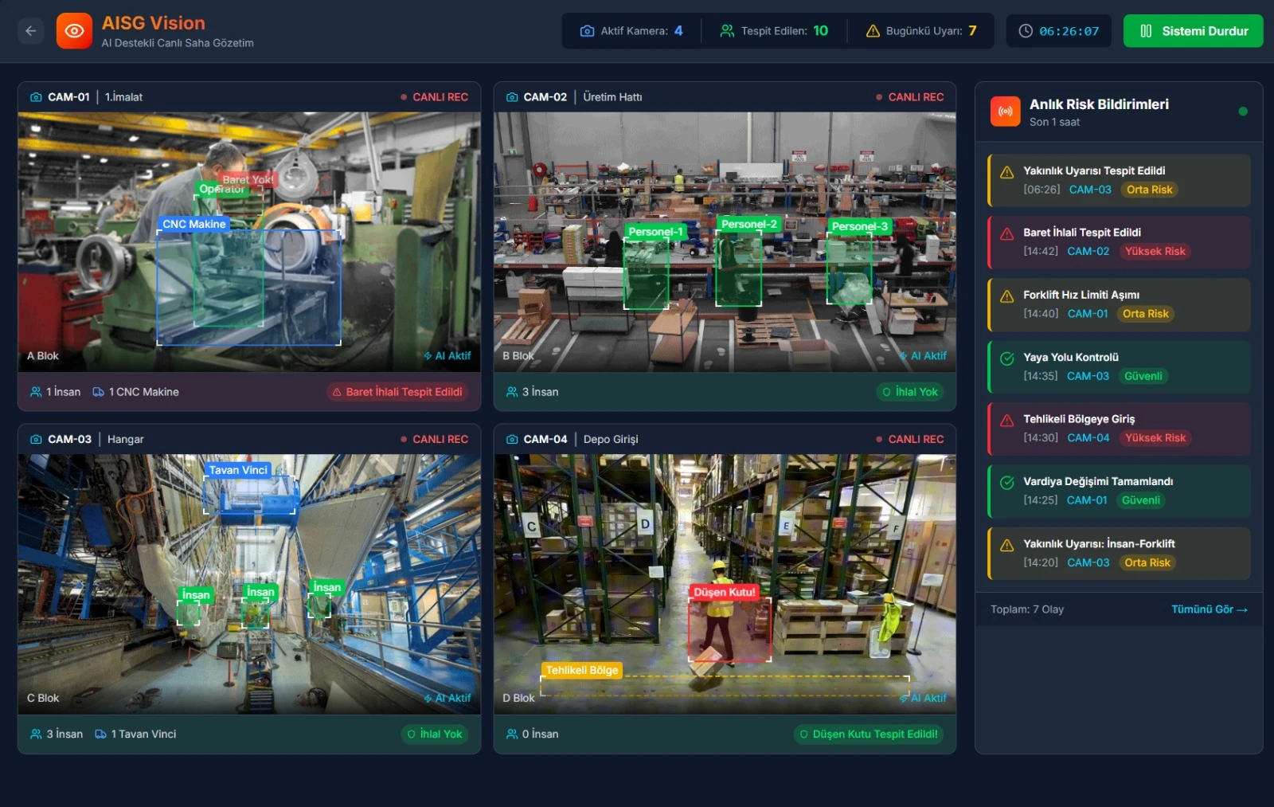Click the CAM-01 camera icon
The image size is (1274, 807).
[36, 97]
